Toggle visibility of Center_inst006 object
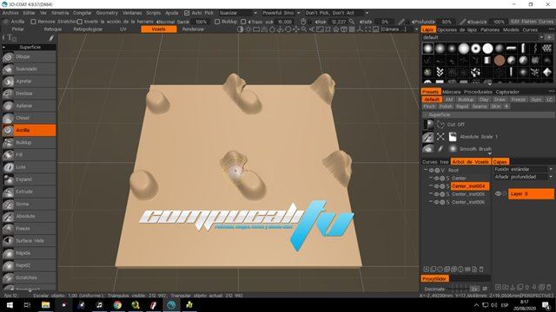Image resolution: width=556 pixels, height=312 pixels. (436, 202)
